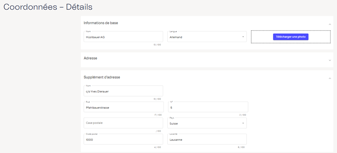Click the N° field containing 5

208,107
